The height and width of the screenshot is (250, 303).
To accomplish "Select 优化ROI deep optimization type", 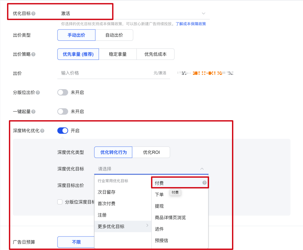I will pos(151,152).
